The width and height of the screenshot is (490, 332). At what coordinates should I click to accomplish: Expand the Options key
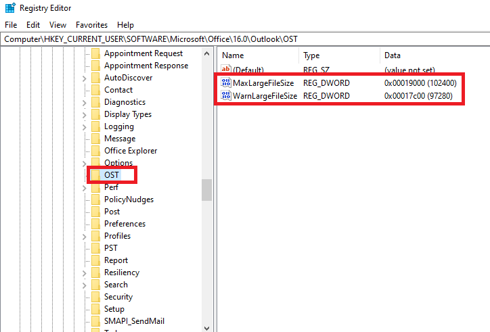[x=85, y=164]
